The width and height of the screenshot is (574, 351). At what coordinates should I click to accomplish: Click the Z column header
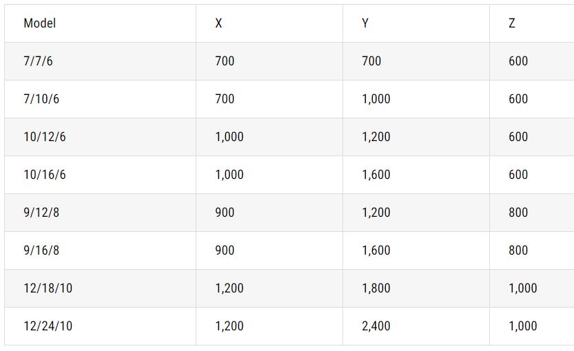(512, 23)
